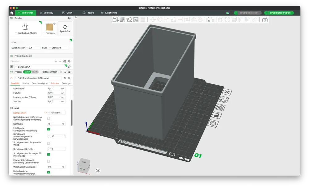The image size is (309, 187).
Task: Check Schrägnaht um die gesamte Wand
Action: click(x=49, y=143)
